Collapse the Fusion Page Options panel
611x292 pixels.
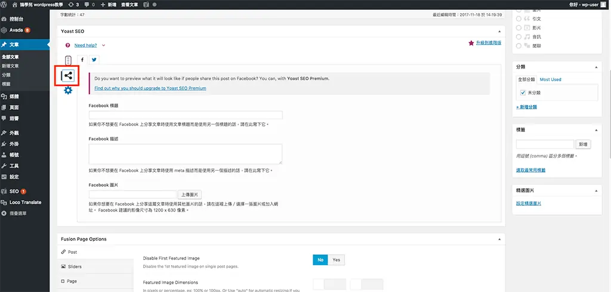pyautogui.click(x=499, y=239)
